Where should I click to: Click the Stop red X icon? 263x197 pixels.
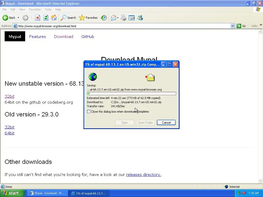pyautogui.click(x=37, y=18)
